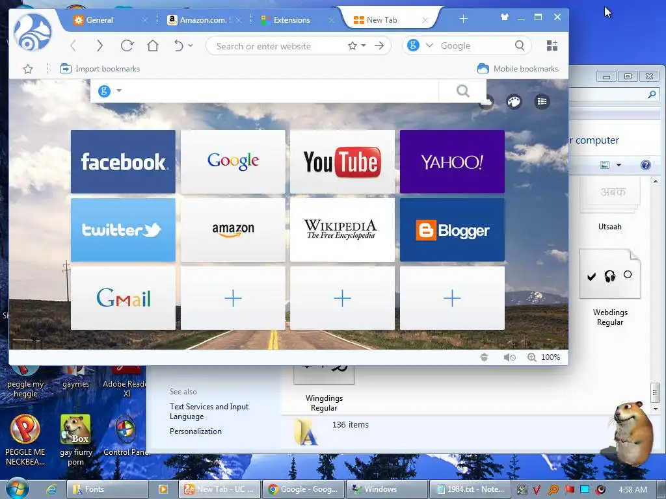Open PEGGLE ME NECKBEA desktop icon
666x499 pixels.
coord(25,440)
